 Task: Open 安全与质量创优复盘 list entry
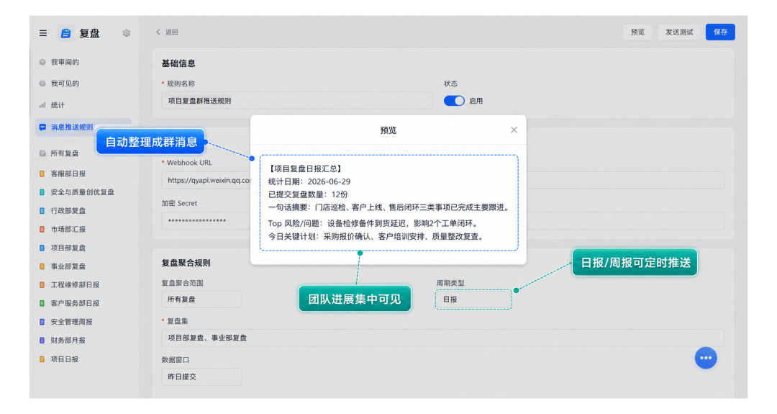click(x=82, y=192)
